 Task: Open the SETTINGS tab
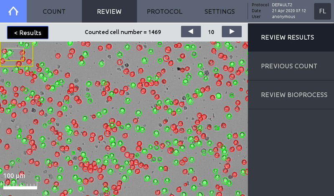(x=220, y=11)
